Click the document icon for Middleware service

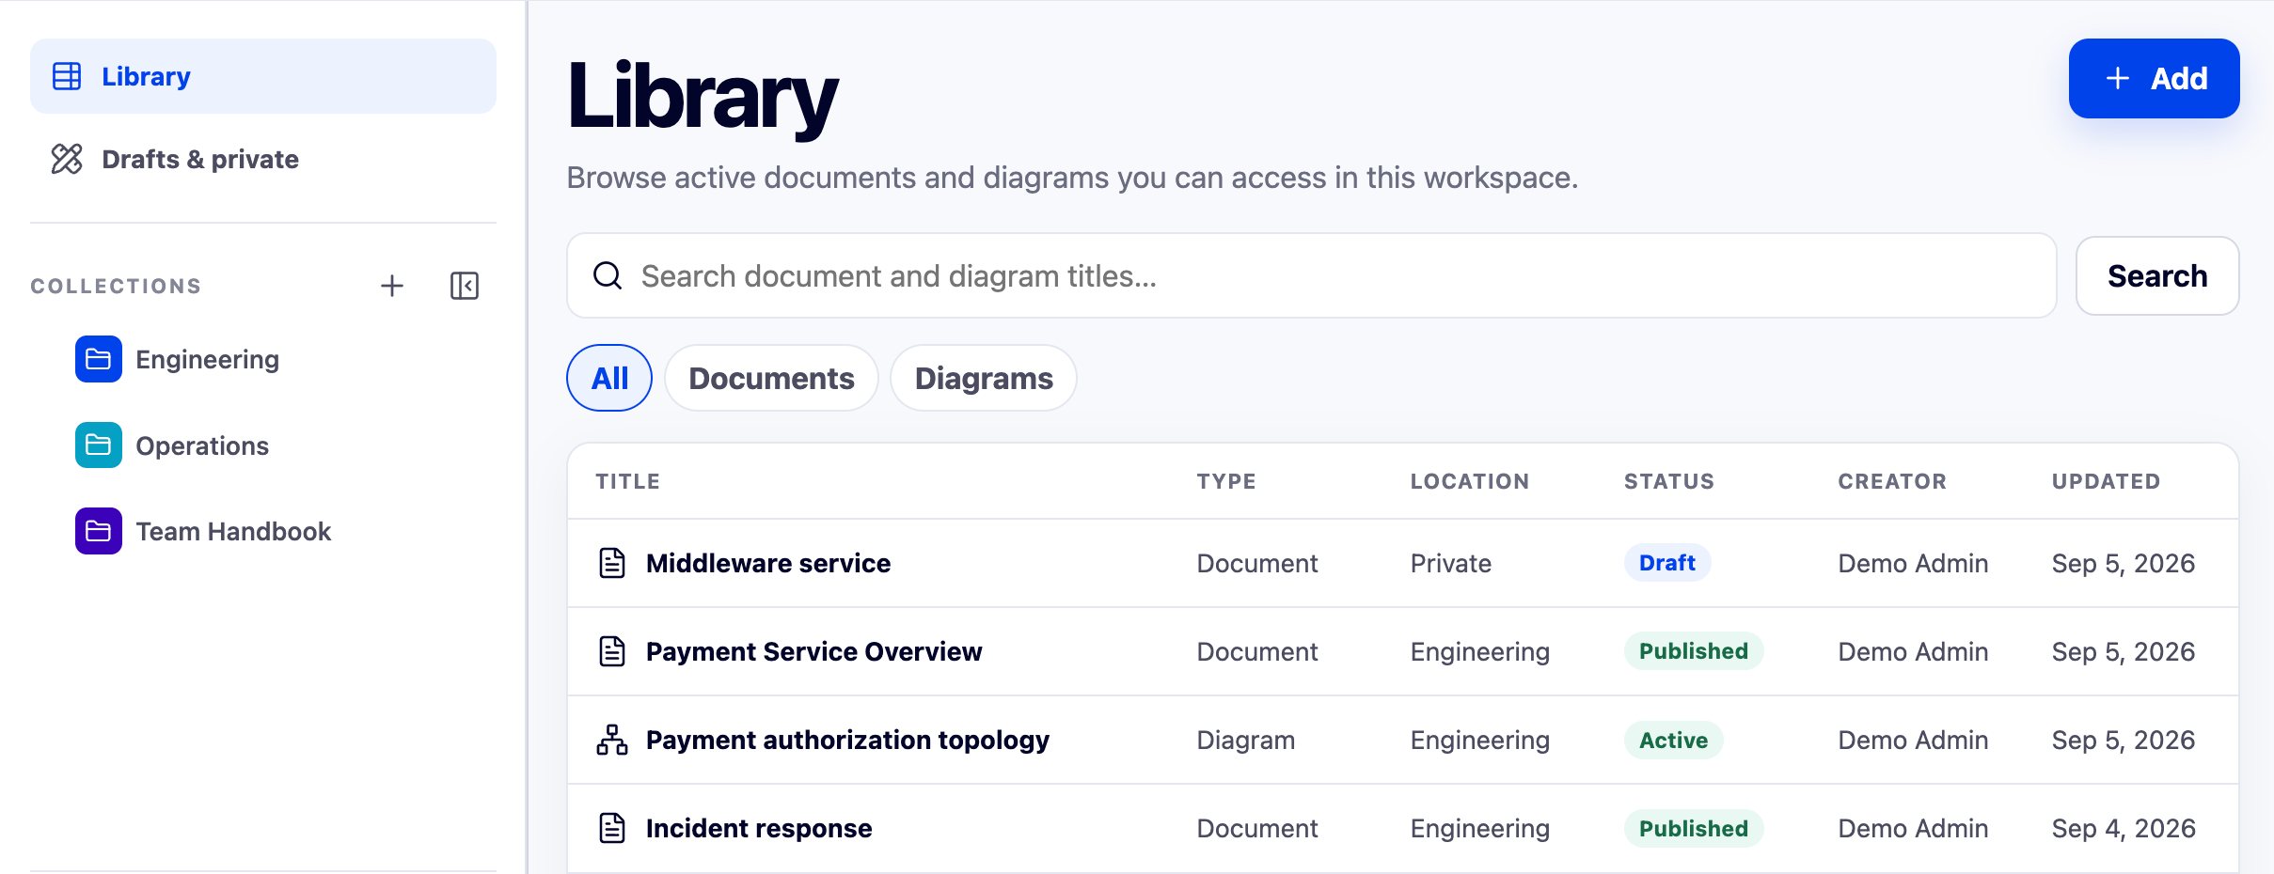(x=612, y=563)
